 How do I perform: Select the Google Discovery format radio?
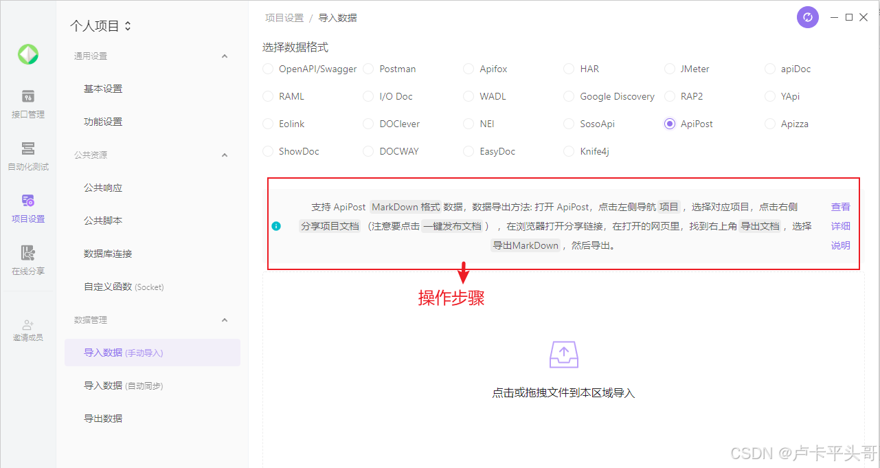coord(569,96)
